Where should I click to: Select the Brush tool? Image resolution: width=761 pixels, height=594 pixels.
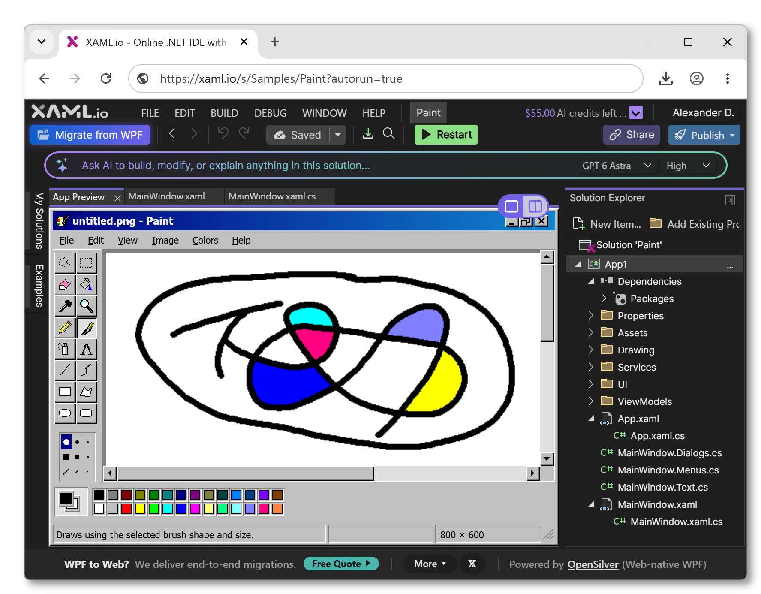coord(86,328)
